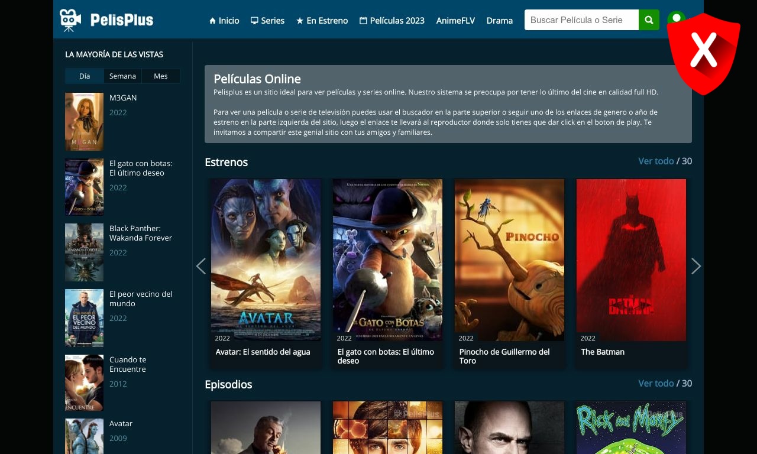Select the home icon next to Inicio

tap(212, 20)
